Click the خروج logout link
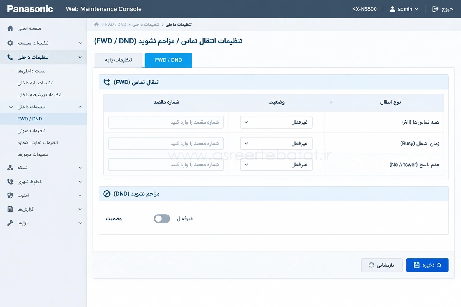461x307 pixels. [x=443, y=9]
